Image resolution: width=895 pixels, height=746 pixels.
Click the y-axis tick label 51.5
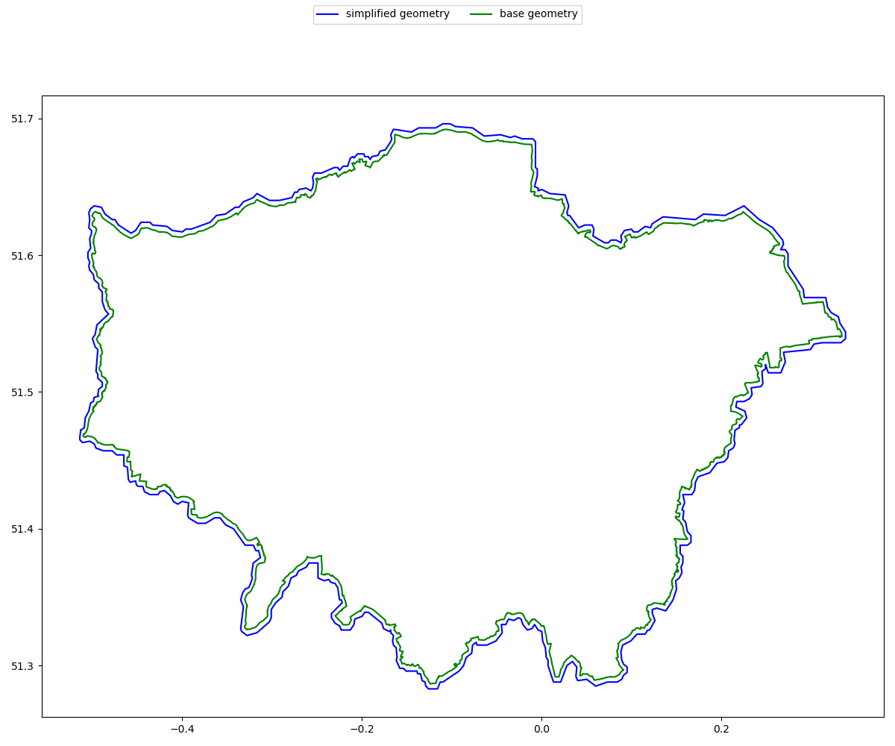pyautogui.click(x=24, y=392)
